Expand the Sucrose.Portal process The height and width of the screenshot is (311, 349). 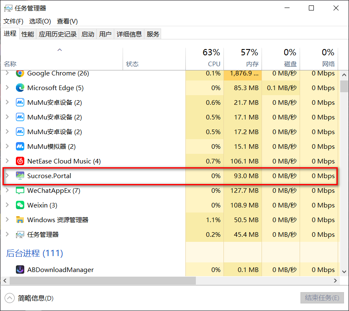click(7, 176)
